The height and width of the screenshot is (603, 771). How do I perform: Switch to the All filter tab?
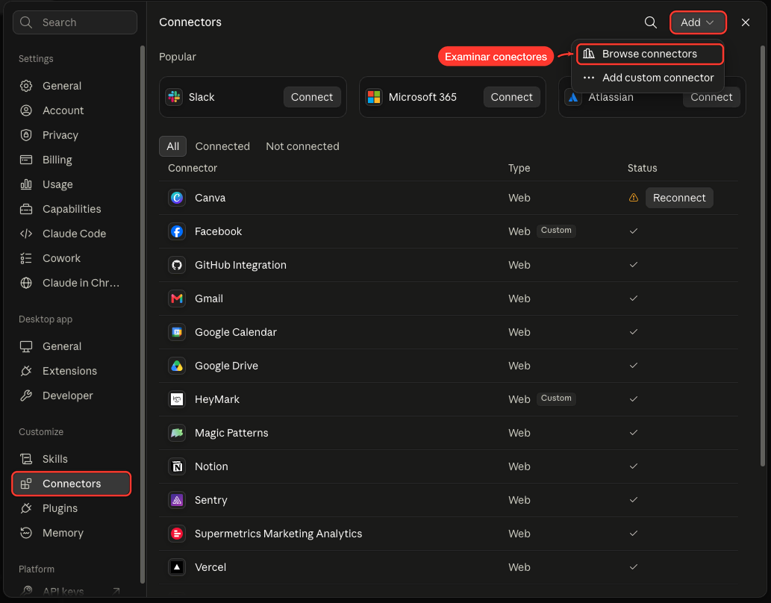(x=172, y=146)
